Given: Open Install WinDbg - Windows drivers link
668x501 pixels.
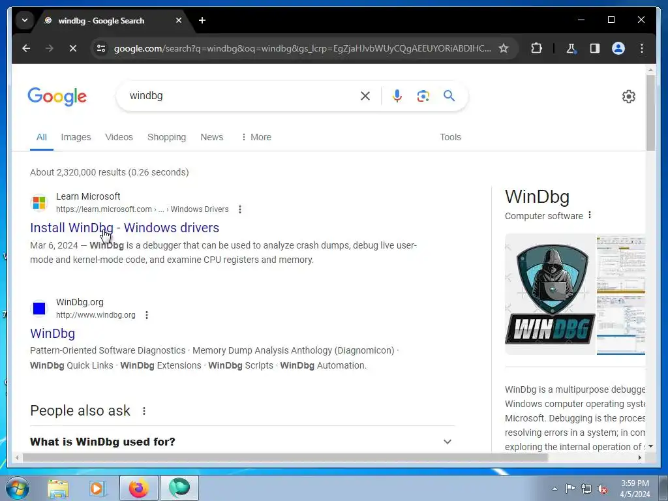Looking at the screenshot, I should tap(125, 228).
